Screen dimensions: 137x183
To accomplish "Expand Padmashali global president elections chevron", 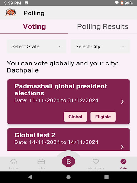I will point(122,102).
